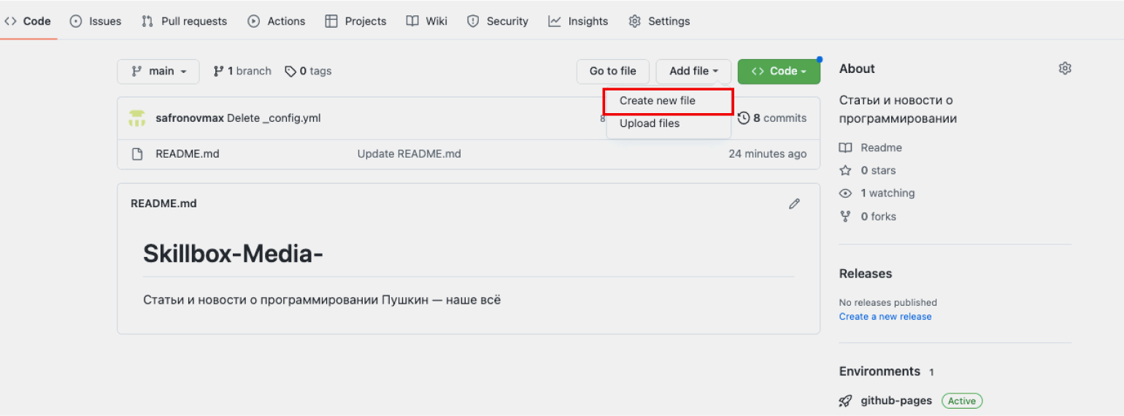Click the star icon in About

point(845,170)
